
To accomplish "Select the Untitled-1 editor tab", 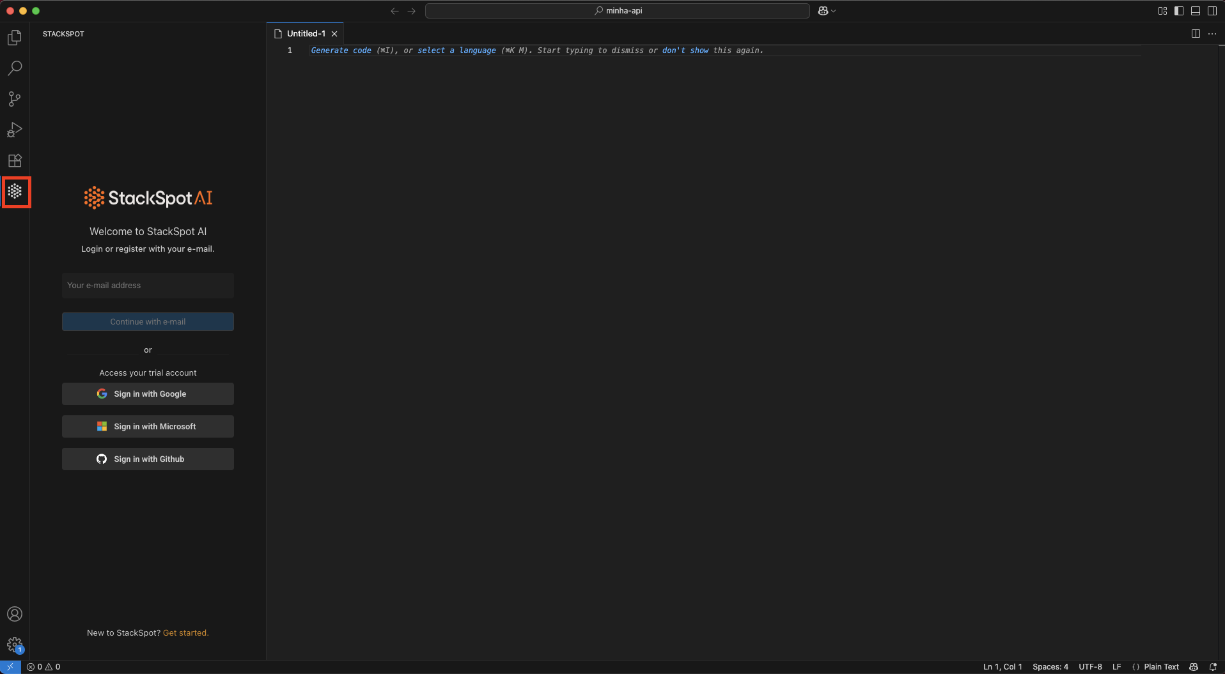I will (x=306, y=33).
